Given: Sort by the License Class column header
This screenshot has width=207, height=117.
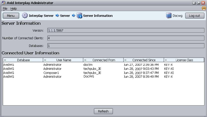Looking at the screenshot, I should pyautogui.click(x=184, y=60).
